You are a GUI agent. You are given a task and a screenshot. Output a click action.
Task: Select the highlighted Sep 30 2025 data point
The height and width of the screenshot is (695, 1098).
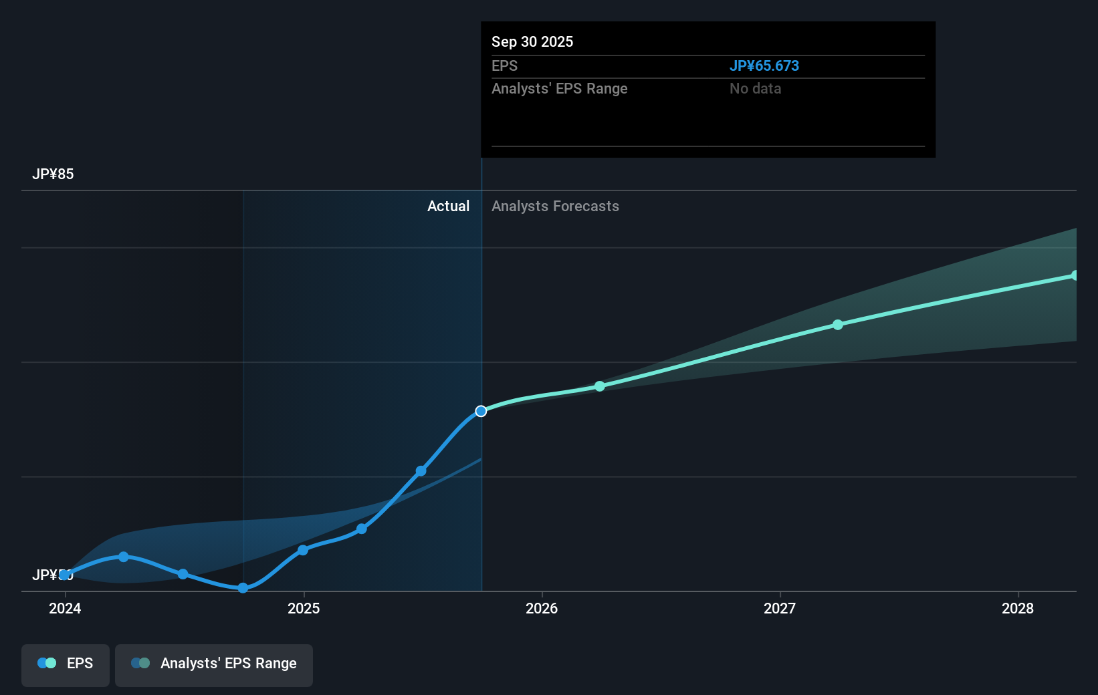point(480,412)
